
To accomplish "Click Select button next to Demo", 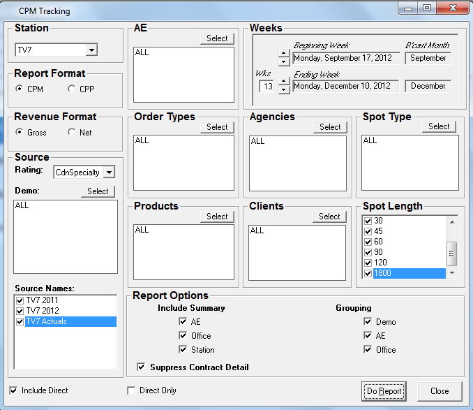I will [x=98, y=191].
